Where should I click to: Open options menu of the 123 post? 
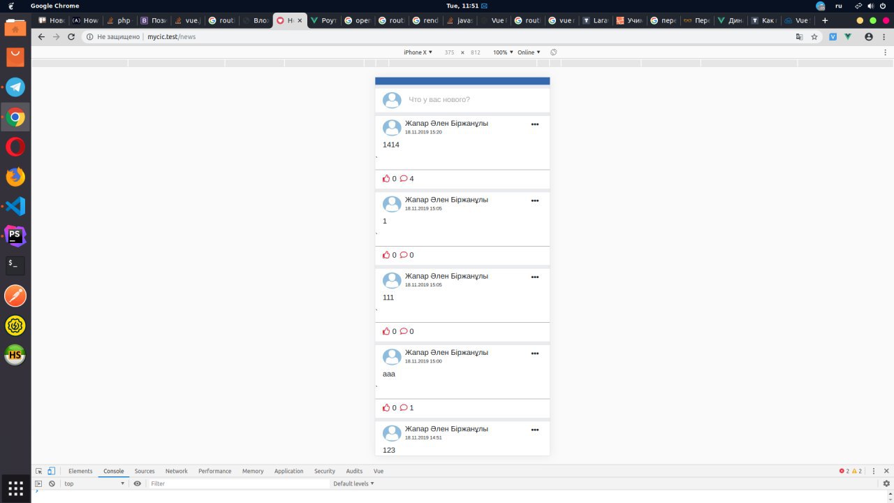pyautogui.click(x=535, y=430)
